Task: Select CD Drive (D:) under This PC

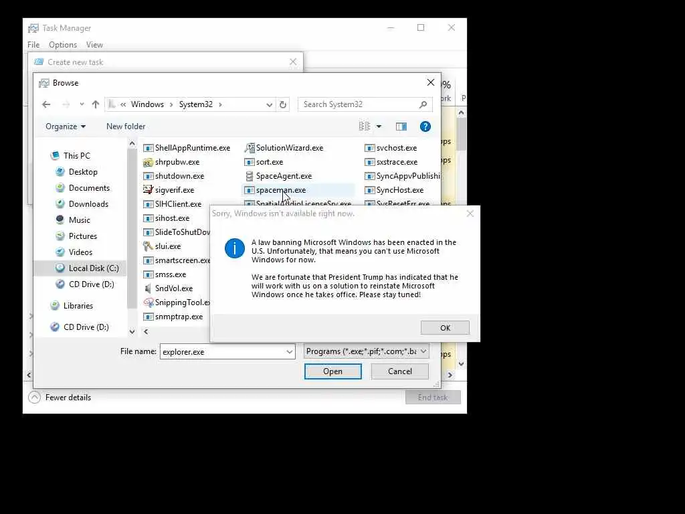Action: pos(91,284)
